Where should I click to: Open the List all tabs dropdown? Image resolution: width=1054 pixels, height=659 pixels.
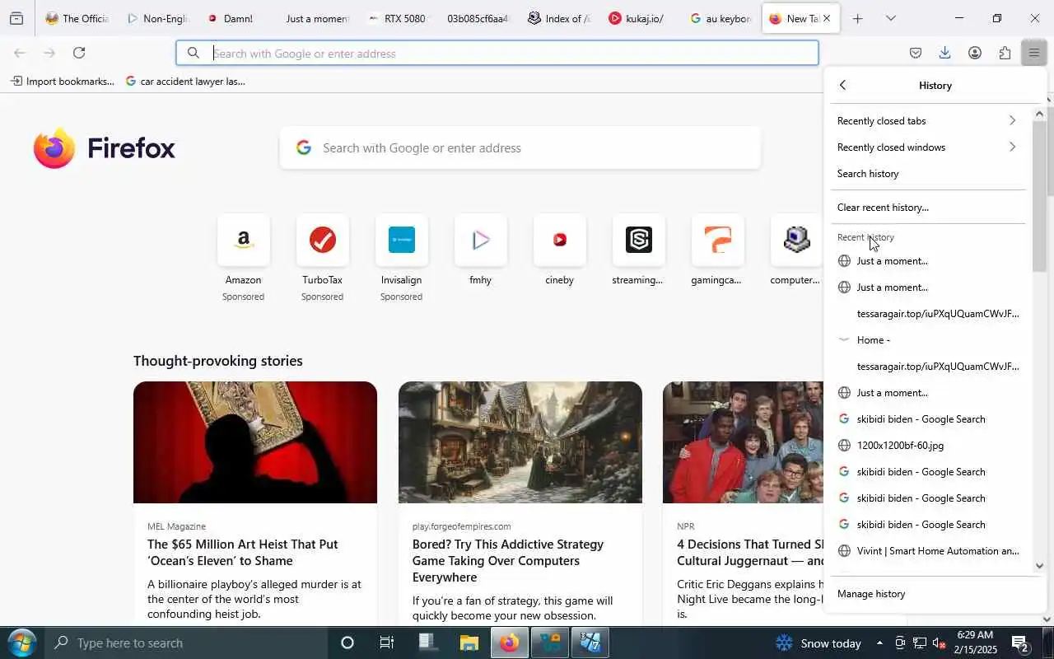tap(890, 18)
